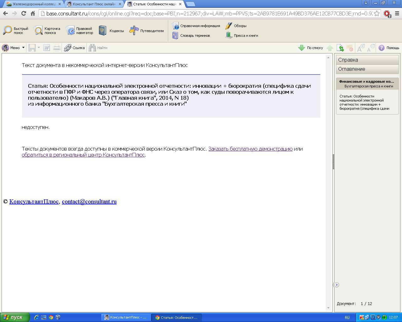The image size is (402, 322).
Task: Decrease font size A minus icon
Action: tap(371, 48)
